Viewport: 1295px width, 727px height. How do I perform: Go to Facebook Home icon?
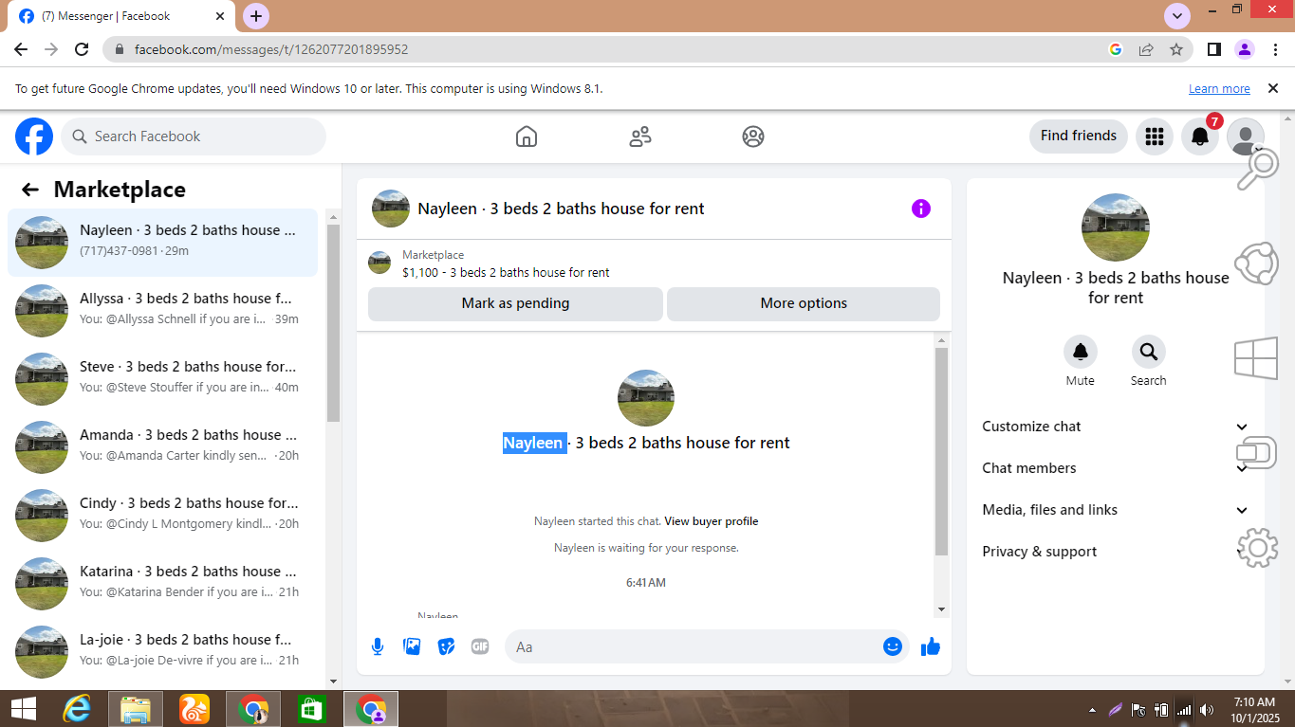(527, 136)
